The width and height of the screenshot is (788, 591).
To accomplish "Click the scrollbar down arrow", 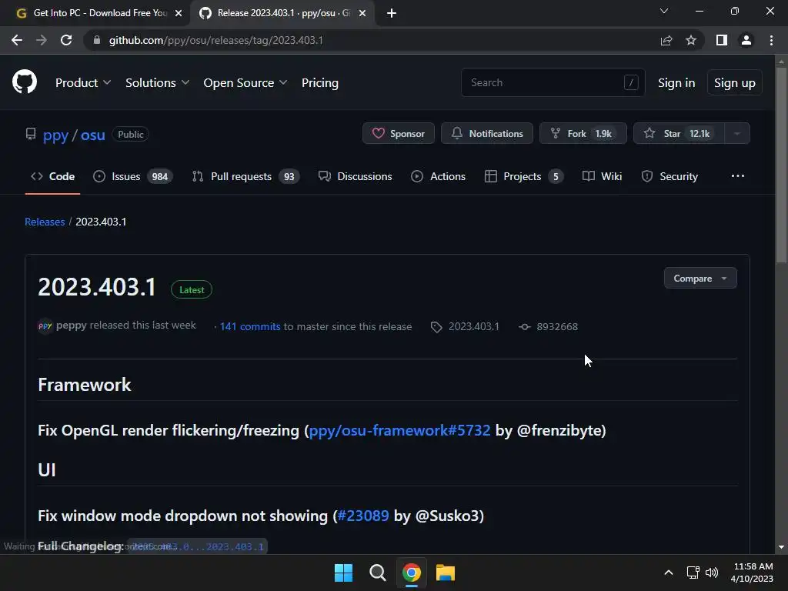I will [781, 547].
